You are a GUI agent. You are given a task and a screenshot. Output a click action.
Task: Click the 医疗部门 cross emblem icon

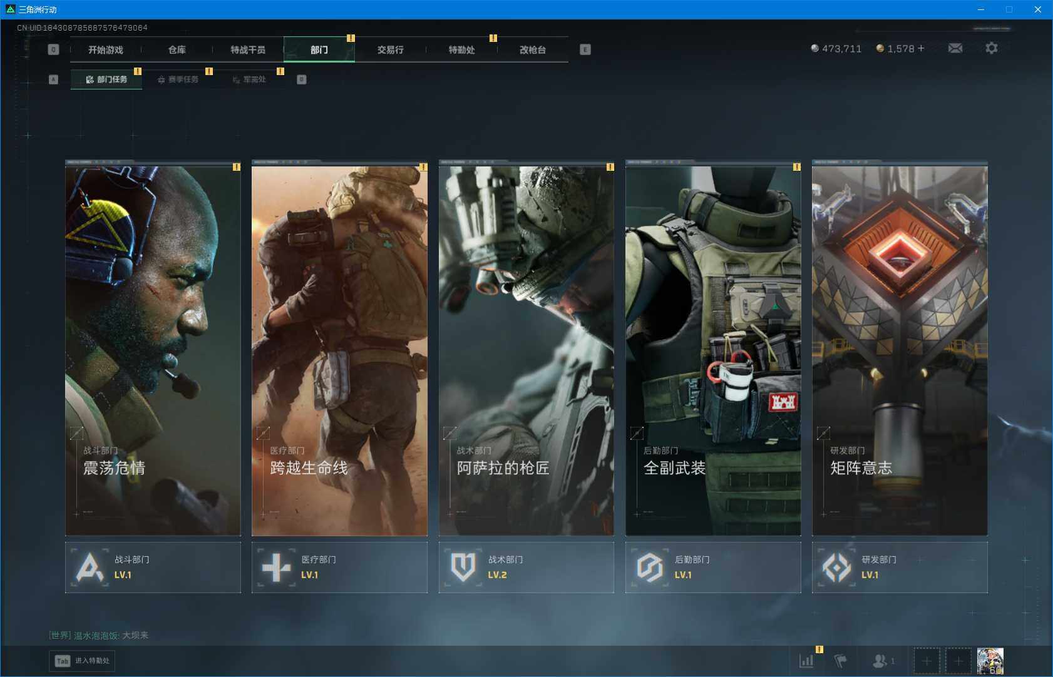[276, 568]
